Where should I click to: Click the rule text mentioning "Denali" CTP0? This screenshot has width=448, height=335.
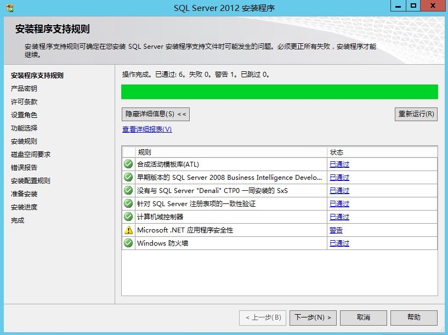pyautogui.click(x=212, y=190)
